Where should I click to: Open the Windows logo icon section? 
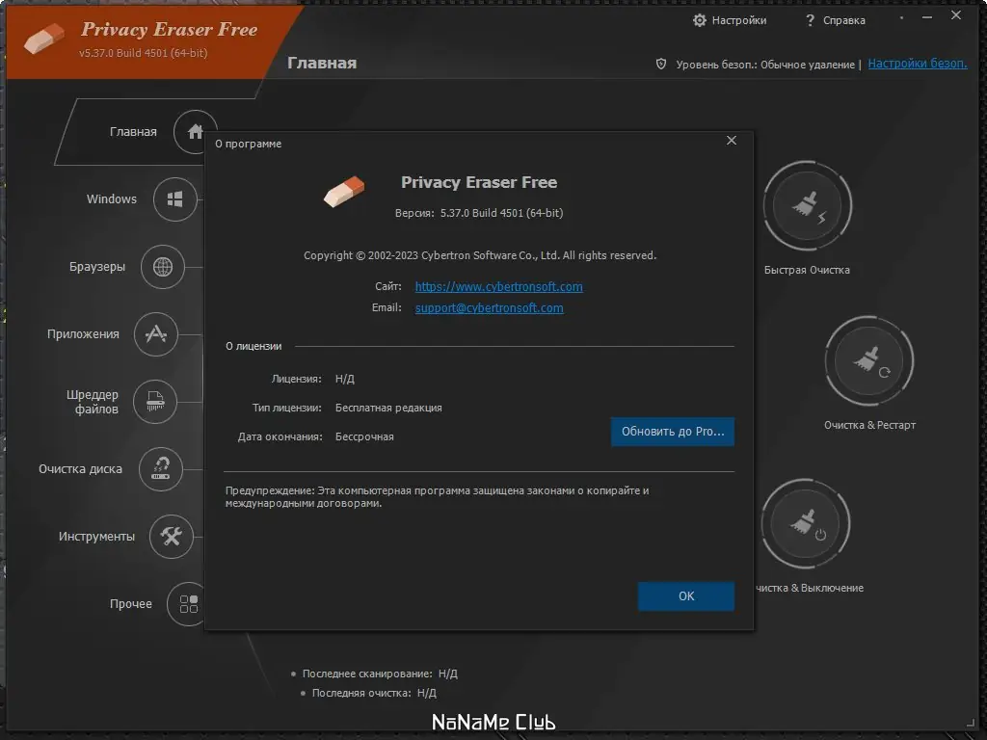pos(175,199)
